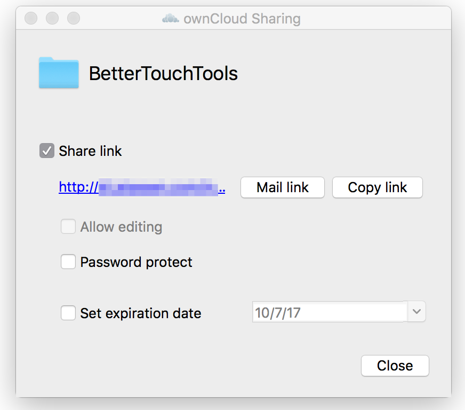The image size is (465, 410).
Task: Open the blurred http:// share link
Action: click(x=142, y=187)
